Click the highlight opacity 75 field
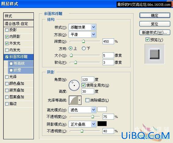Viewport: 173px width, 143px height. (x=108, y=117)
